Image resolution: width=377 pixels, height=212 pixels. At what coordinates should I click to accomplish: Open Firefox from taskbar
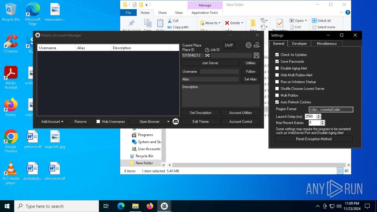(x=150, y=206)
